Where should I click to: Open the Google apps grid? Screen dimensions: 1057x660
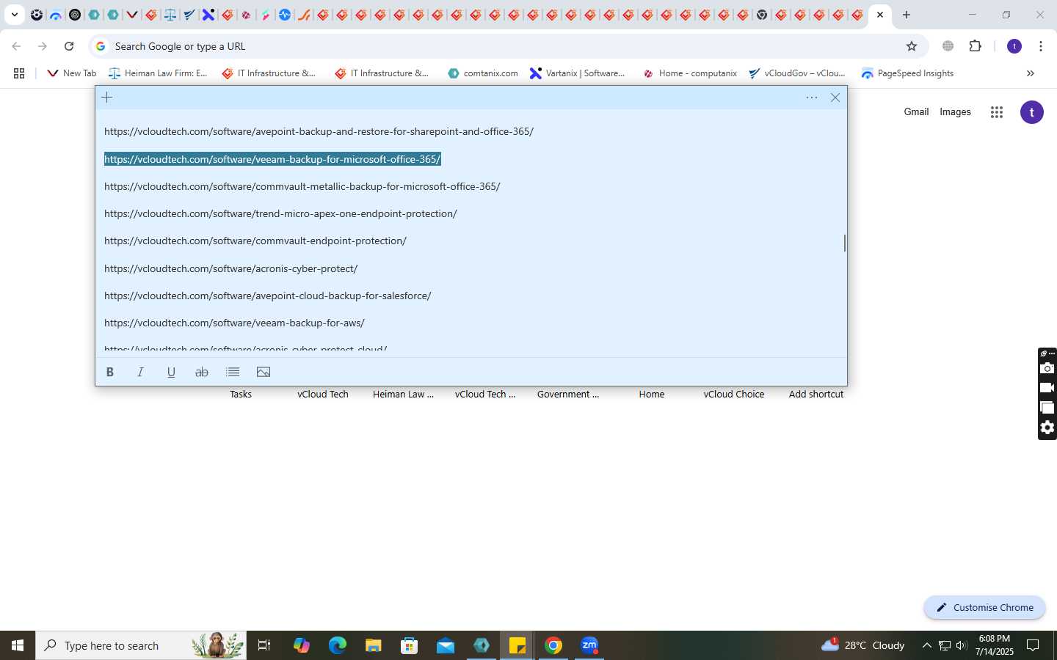pyautogui.click(x=996, y=112)
